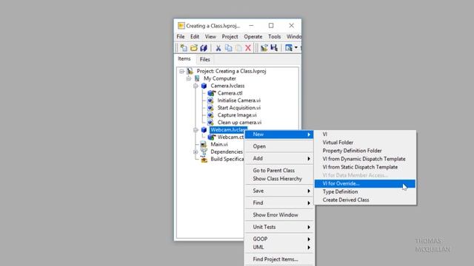Click Show Class Hierarchy
474x266 pixels.
tap(279, 179)
